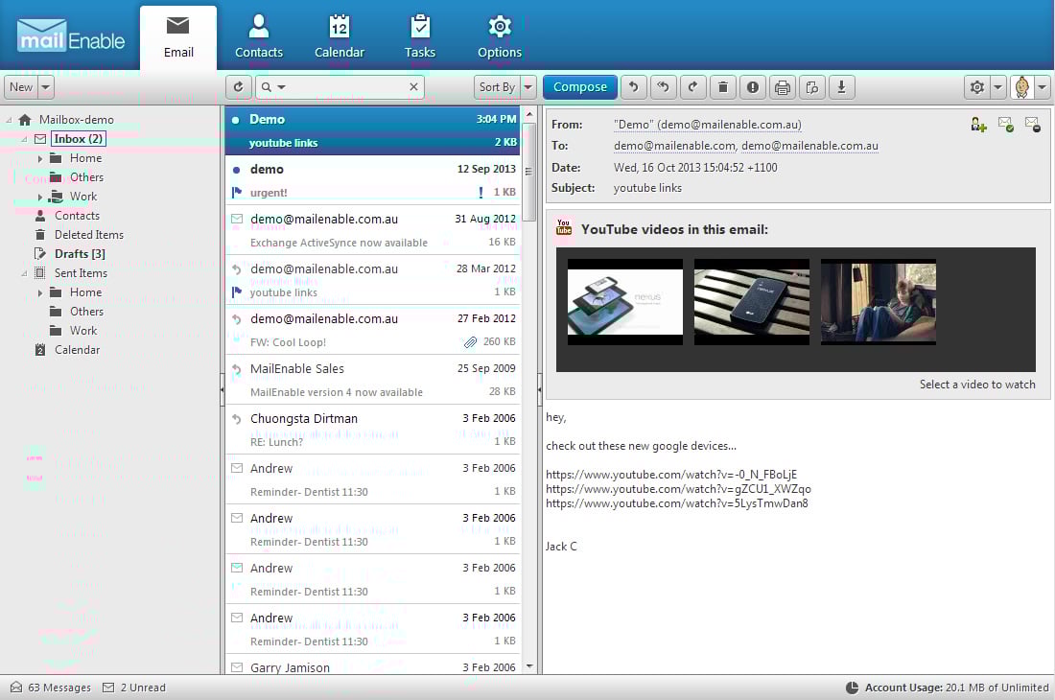Switch to the Contacts tab
Viewport: 1055px width, 700px height.
tap(259, 36)
